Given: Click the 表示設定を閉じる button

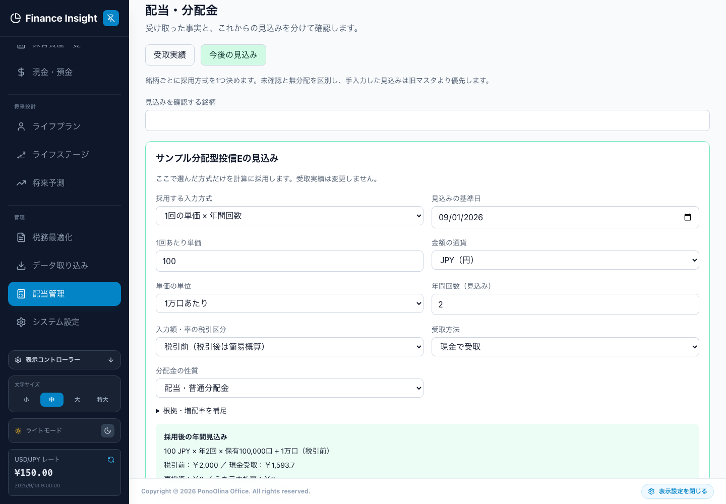Looking at the screenshot, I should (678, 491).
